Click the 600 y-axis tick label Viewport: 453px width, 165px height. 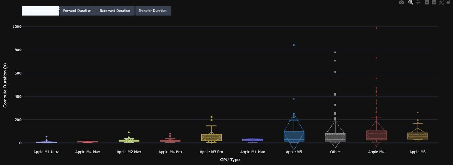(x=17, y=73)
